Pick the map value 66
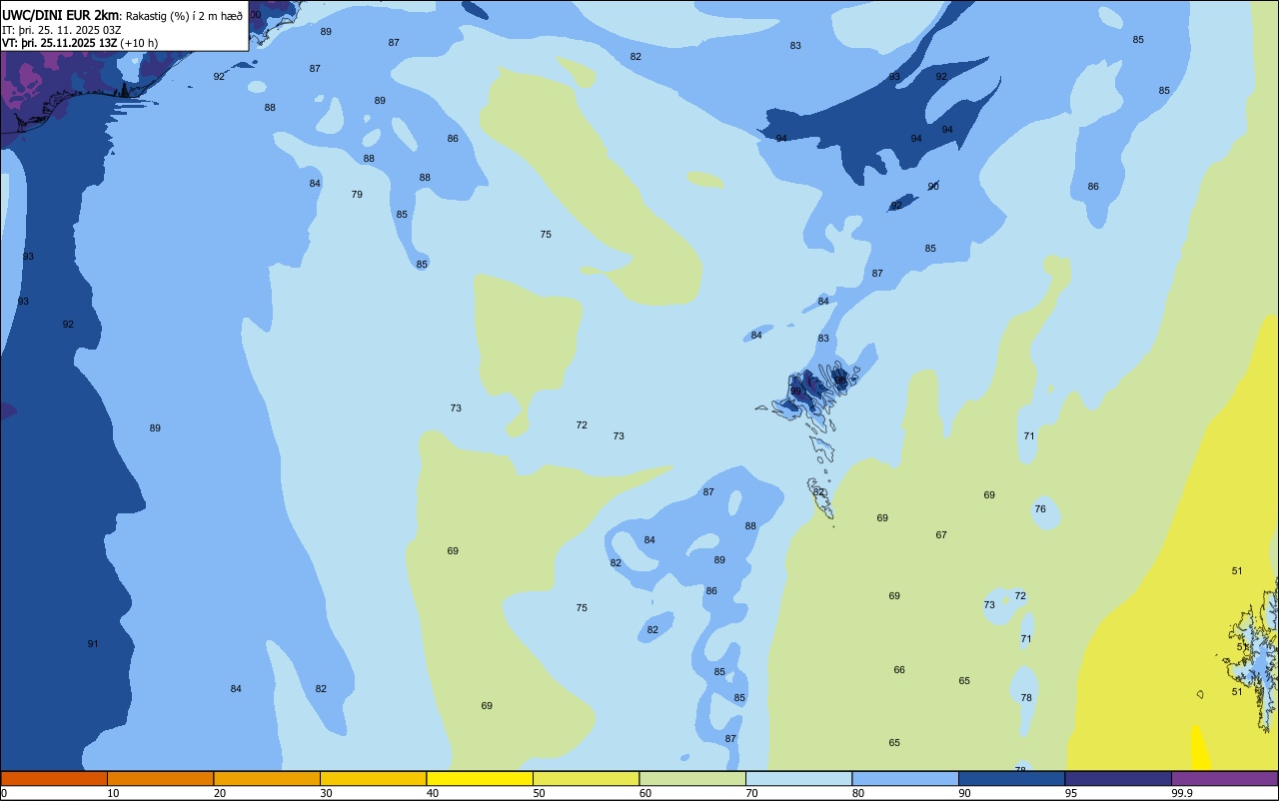 899,669
